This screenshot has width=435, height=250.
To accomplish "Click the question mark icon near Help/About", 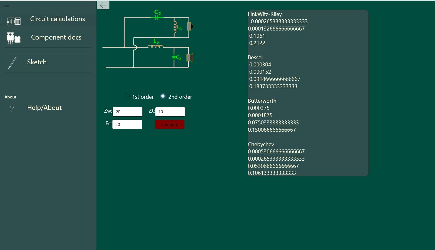I will (x=11, y=108).
